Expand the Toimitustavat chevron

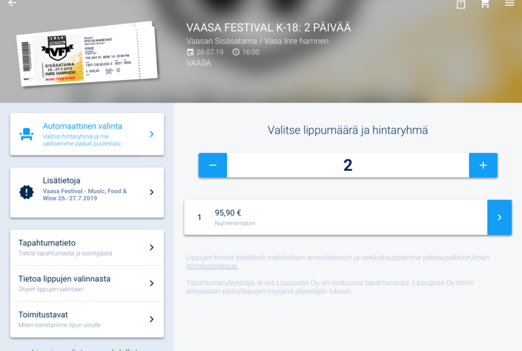pos(151,319)
